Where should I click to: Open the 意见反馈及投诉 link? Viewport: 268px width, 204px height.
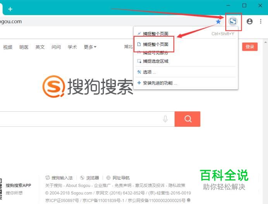tap(150, 185)
